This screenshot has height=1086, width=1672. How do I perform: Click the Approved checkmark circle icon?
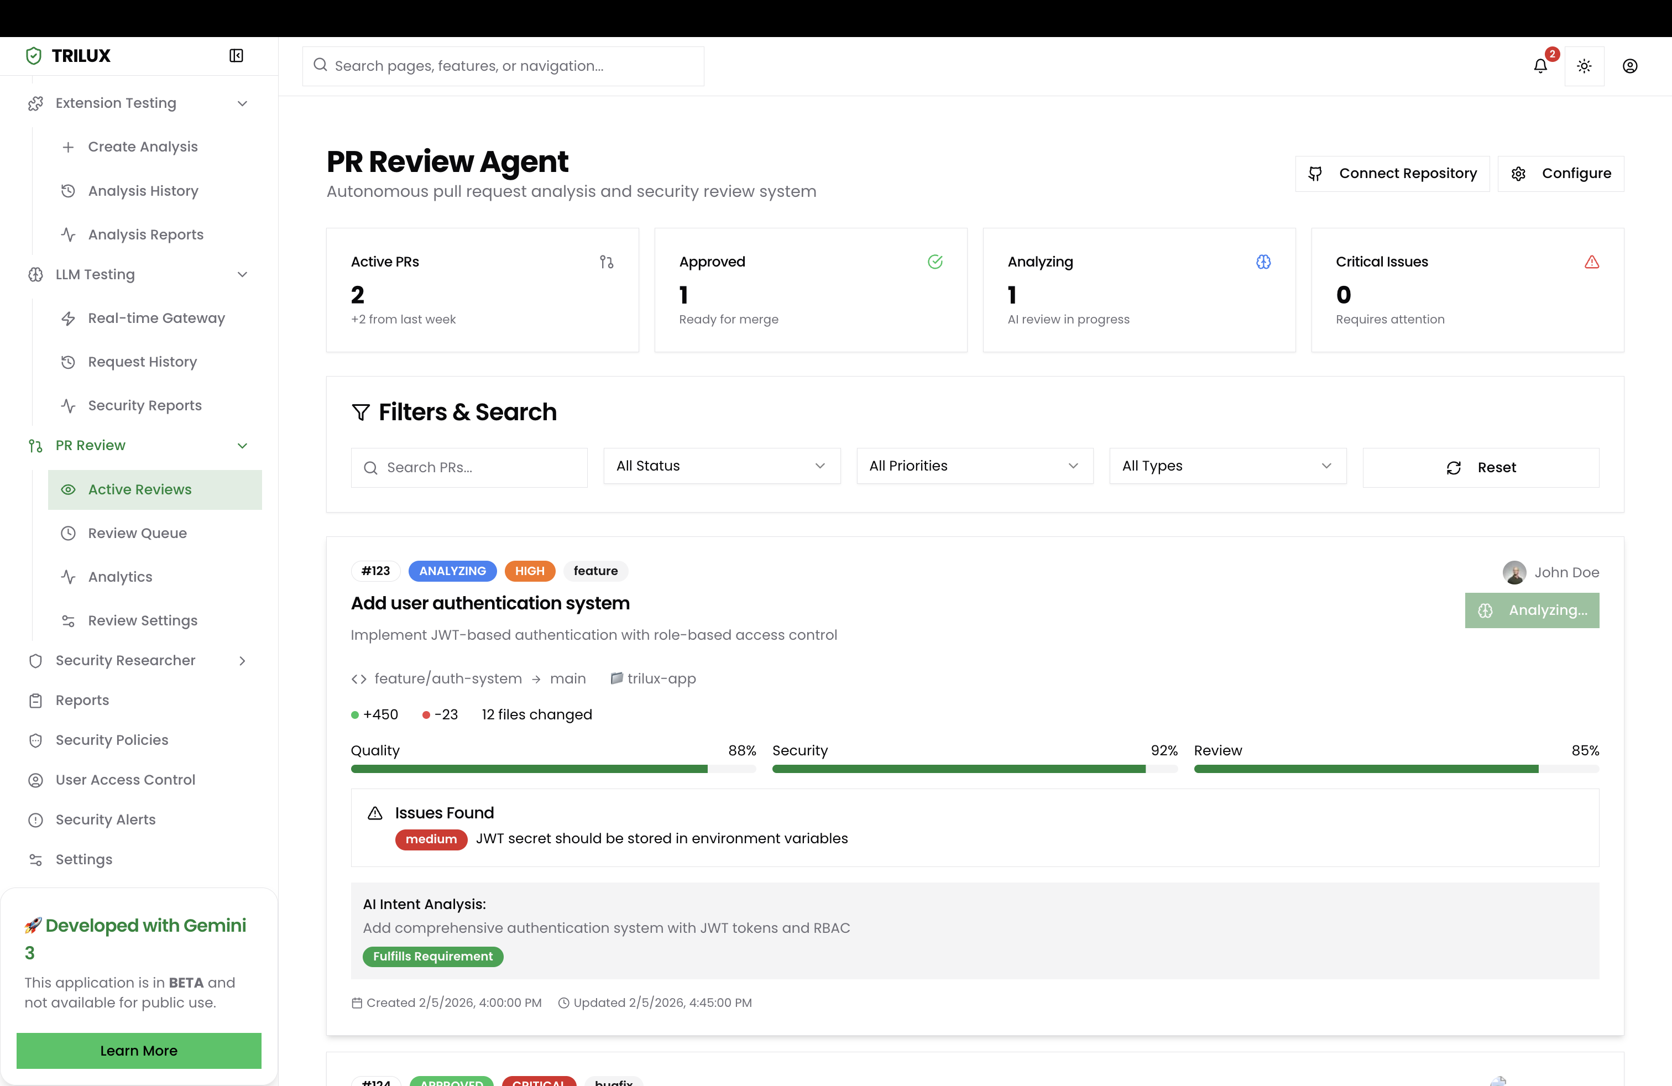coord(935,262)
